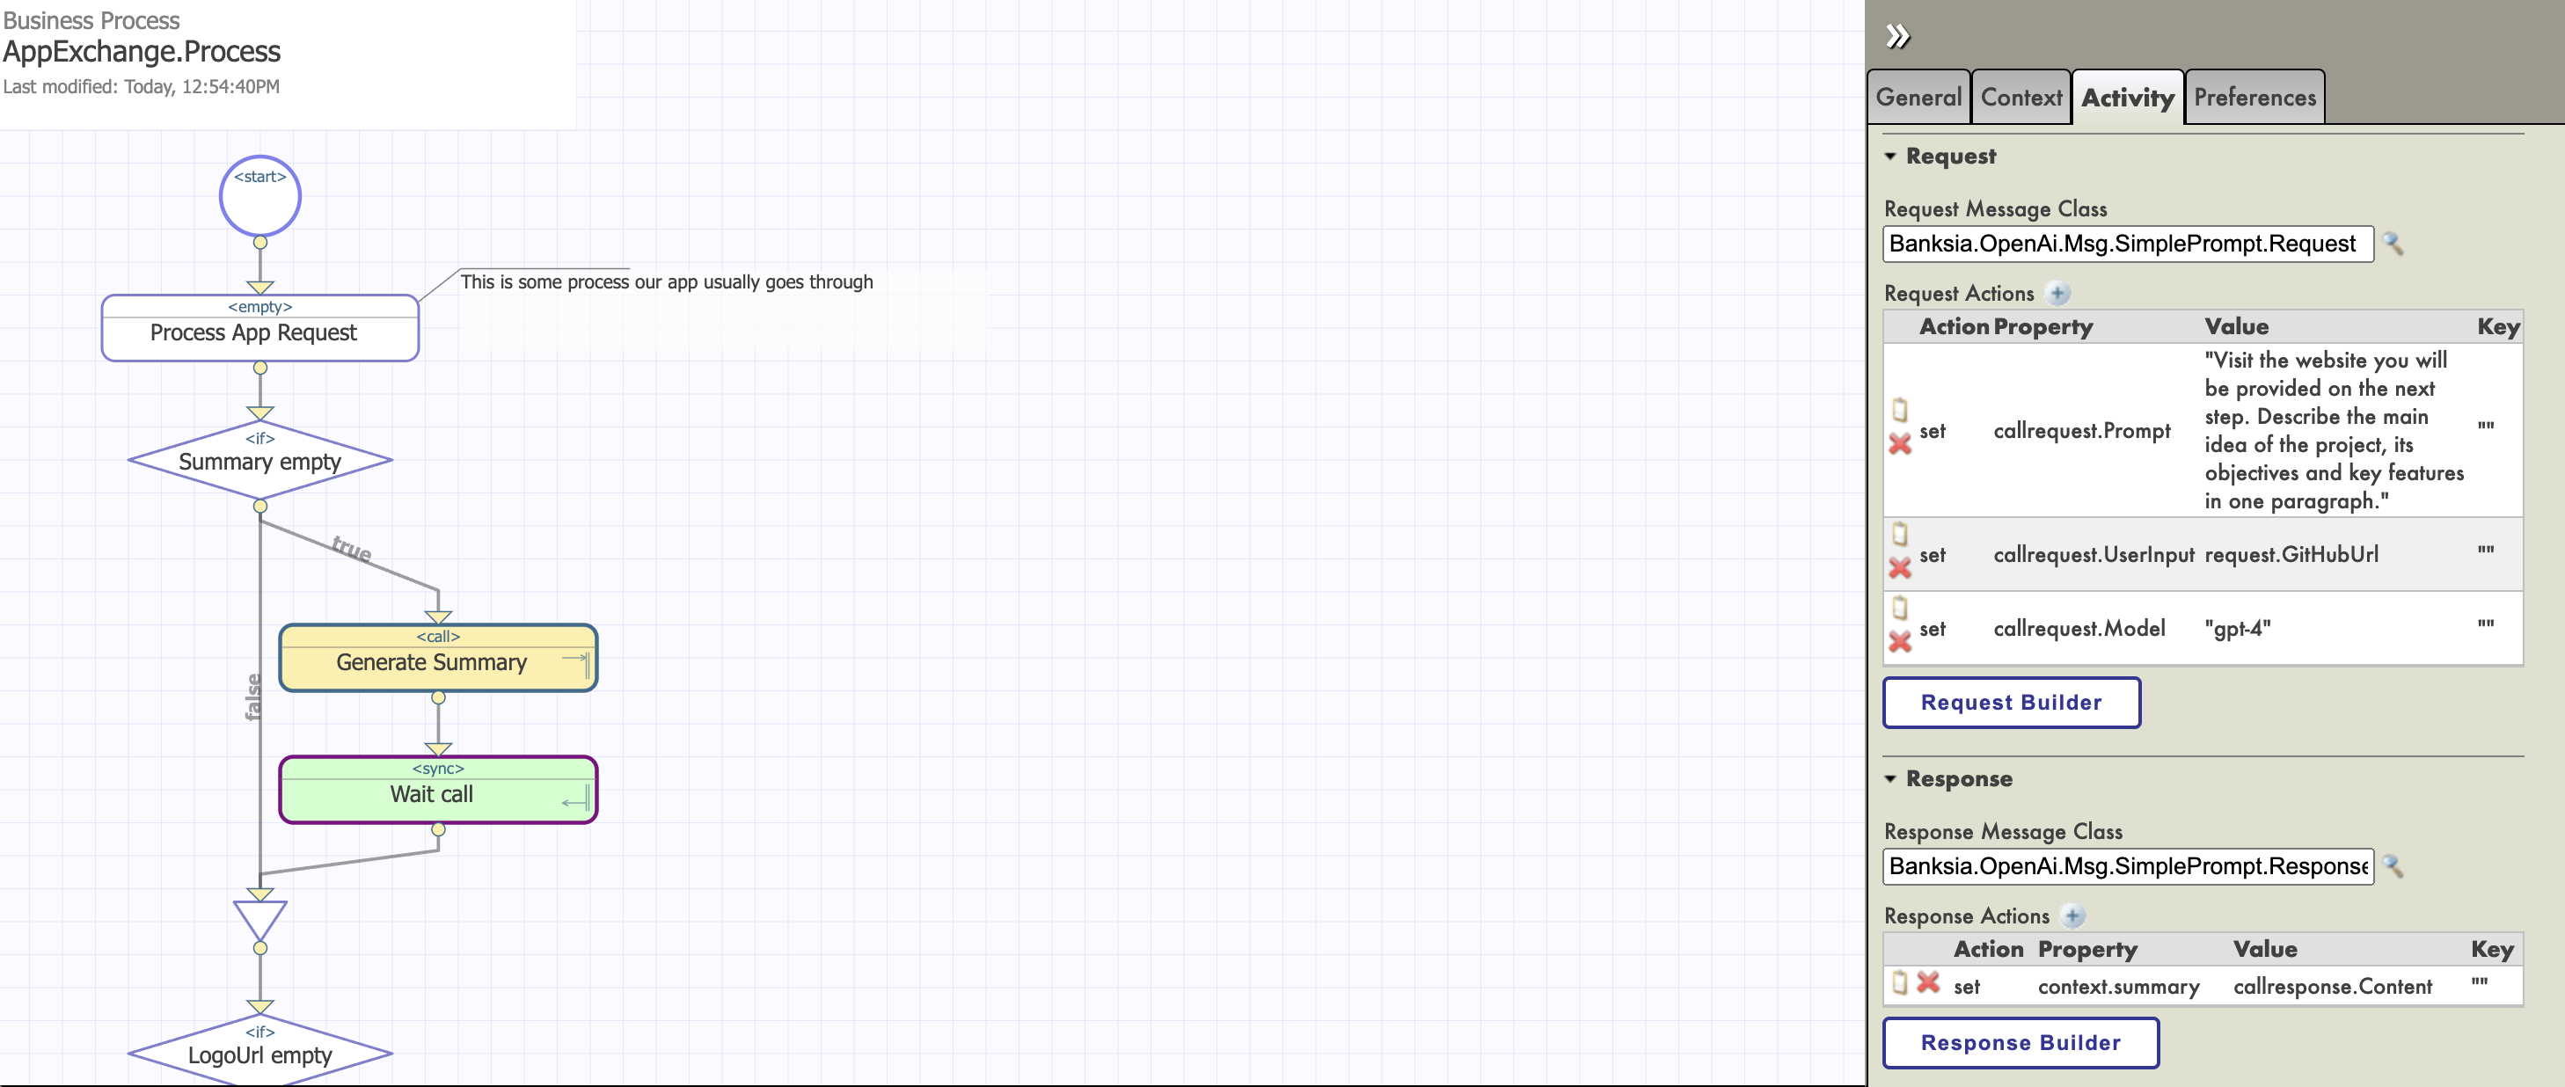Delete the callrequest.Prompt action row
The width and height of the screenshot is (2565, 1087).
(x=1900, y=444)
